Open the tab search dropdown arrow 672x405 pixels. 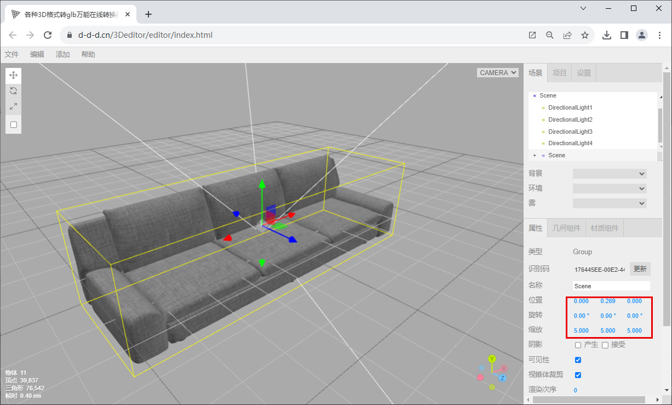coord(583,8)
